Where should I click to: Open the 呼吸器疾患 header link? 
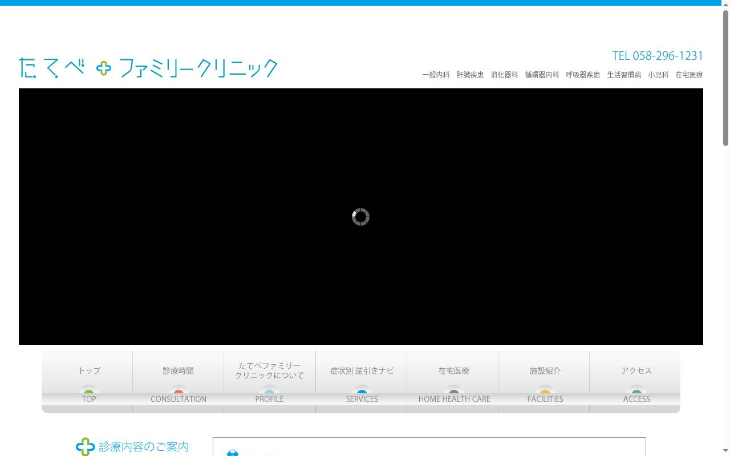tap(583, 75)
